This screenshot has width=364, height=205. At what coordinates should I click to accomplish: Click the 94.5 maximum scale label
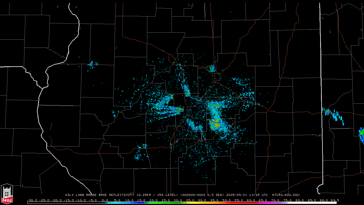[335, 200]
